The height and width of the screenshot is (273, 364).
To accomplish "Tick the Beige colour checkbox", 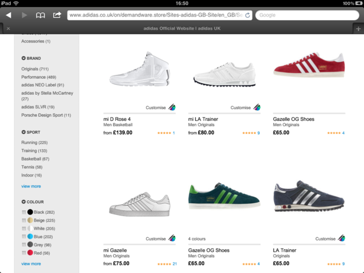I will click(x=24, y=220).
